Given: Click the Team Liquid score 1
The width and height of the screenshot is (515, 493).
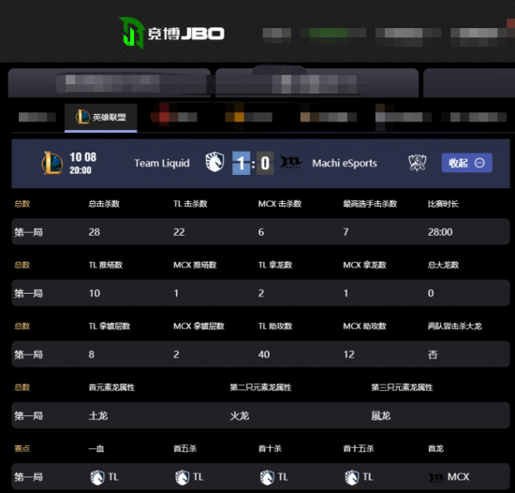Looking at the screenshot, I should click(242, 163).
